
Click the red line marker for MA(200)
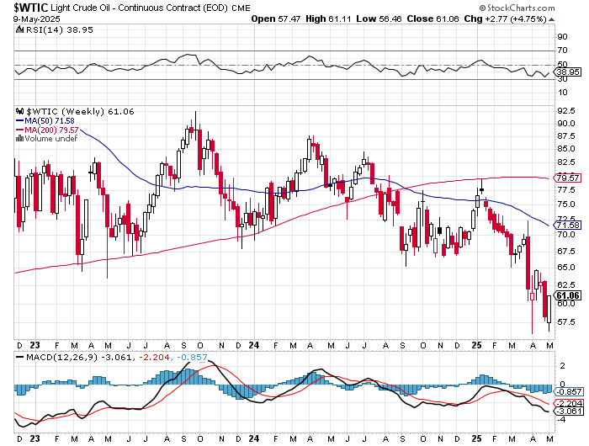click(x=20, y=130)
